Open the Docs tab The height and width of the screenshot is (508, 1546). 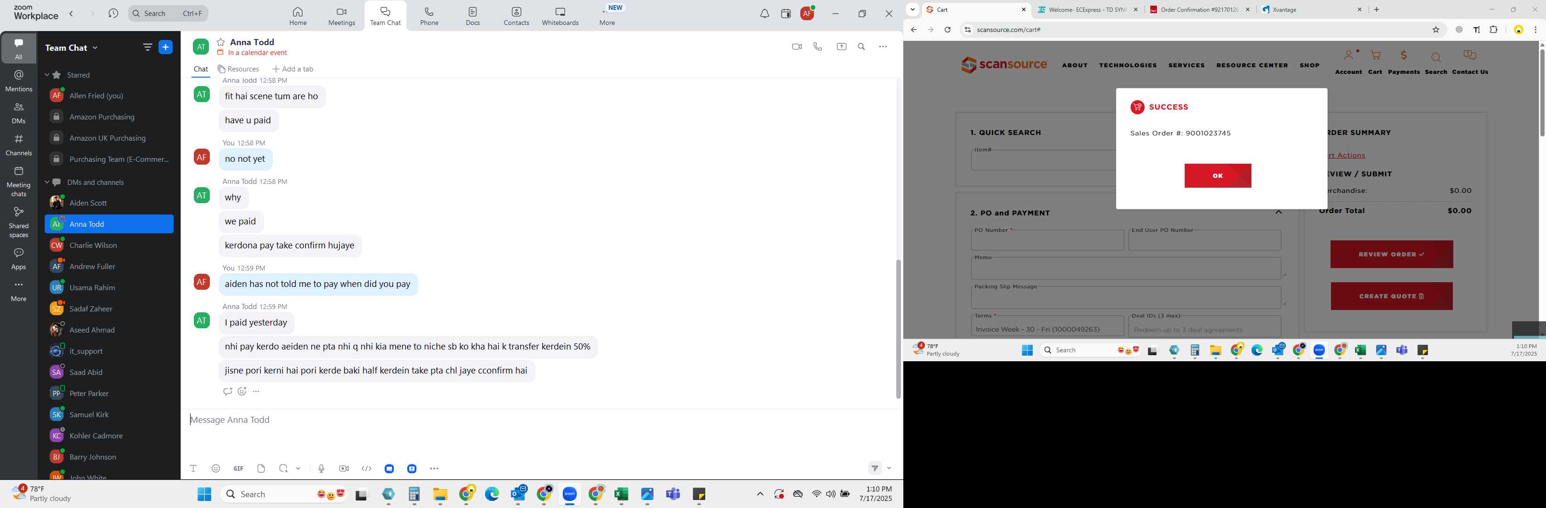473,16
